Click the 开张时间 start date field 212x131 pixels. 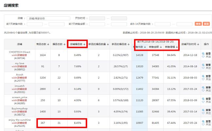[97, 18]
